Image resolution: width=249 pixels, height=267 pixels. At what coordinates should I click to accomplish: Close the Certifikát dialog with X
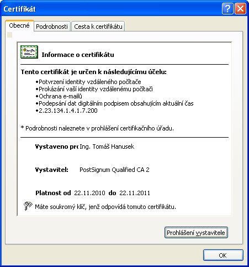(240, 8)
